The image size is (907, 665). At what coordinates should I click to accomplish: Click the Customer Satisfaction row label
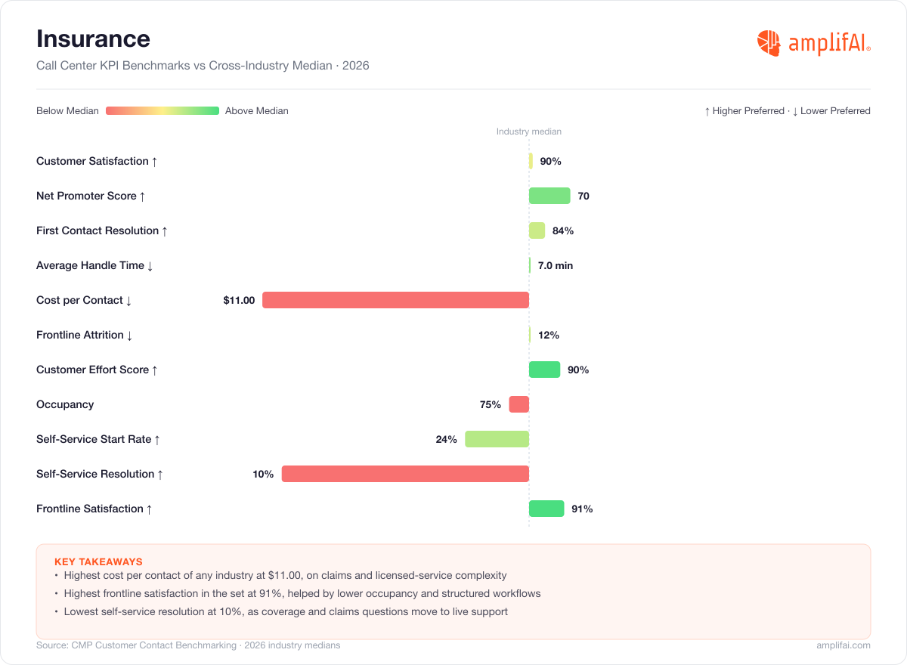point(97,161)
